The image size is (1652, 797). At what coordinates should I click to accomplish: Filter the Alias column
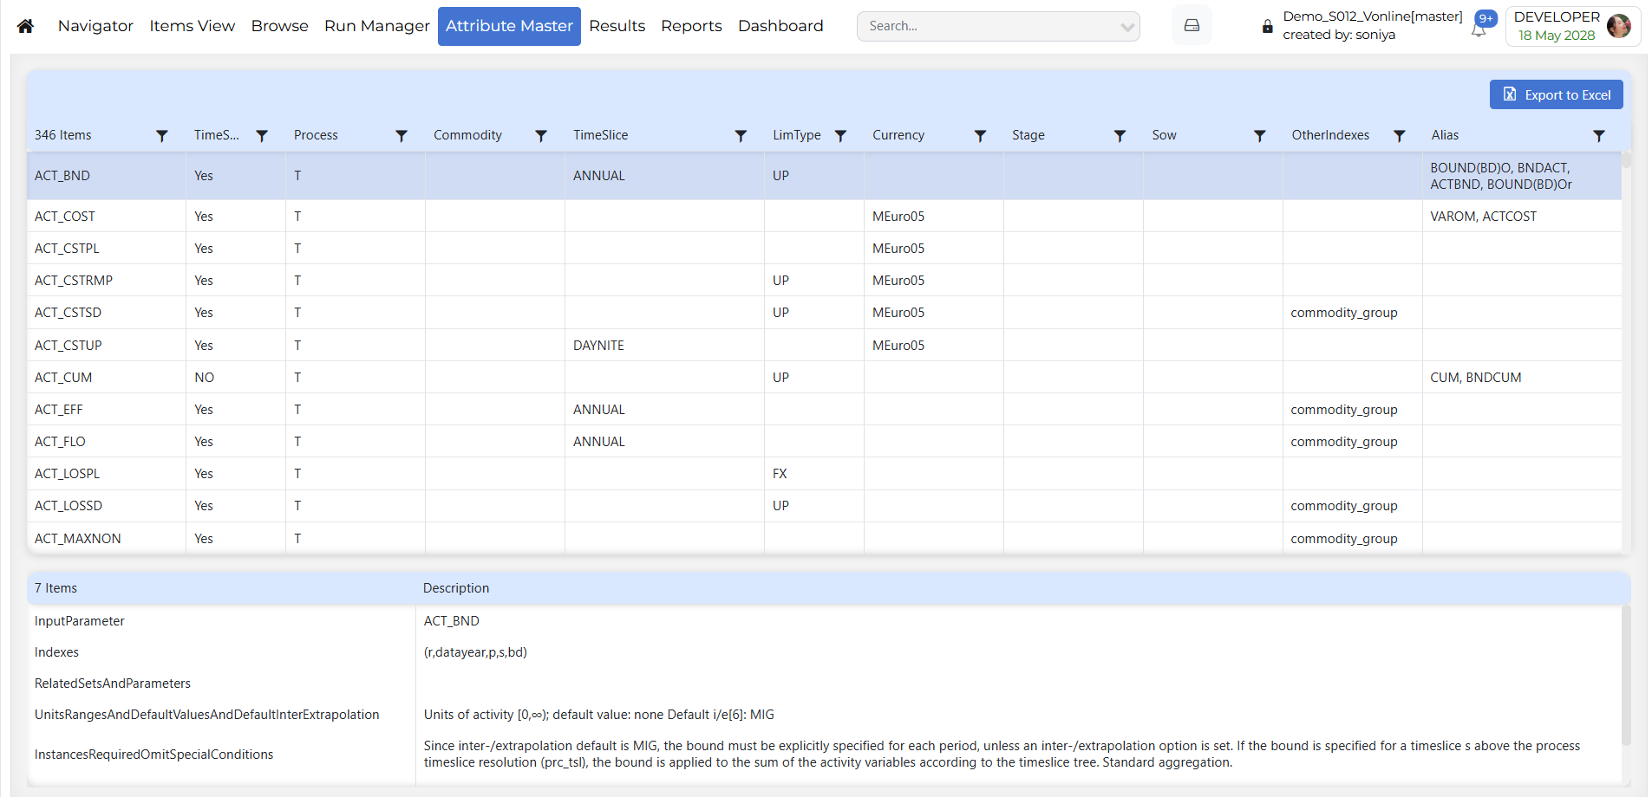coord(1599,136)
